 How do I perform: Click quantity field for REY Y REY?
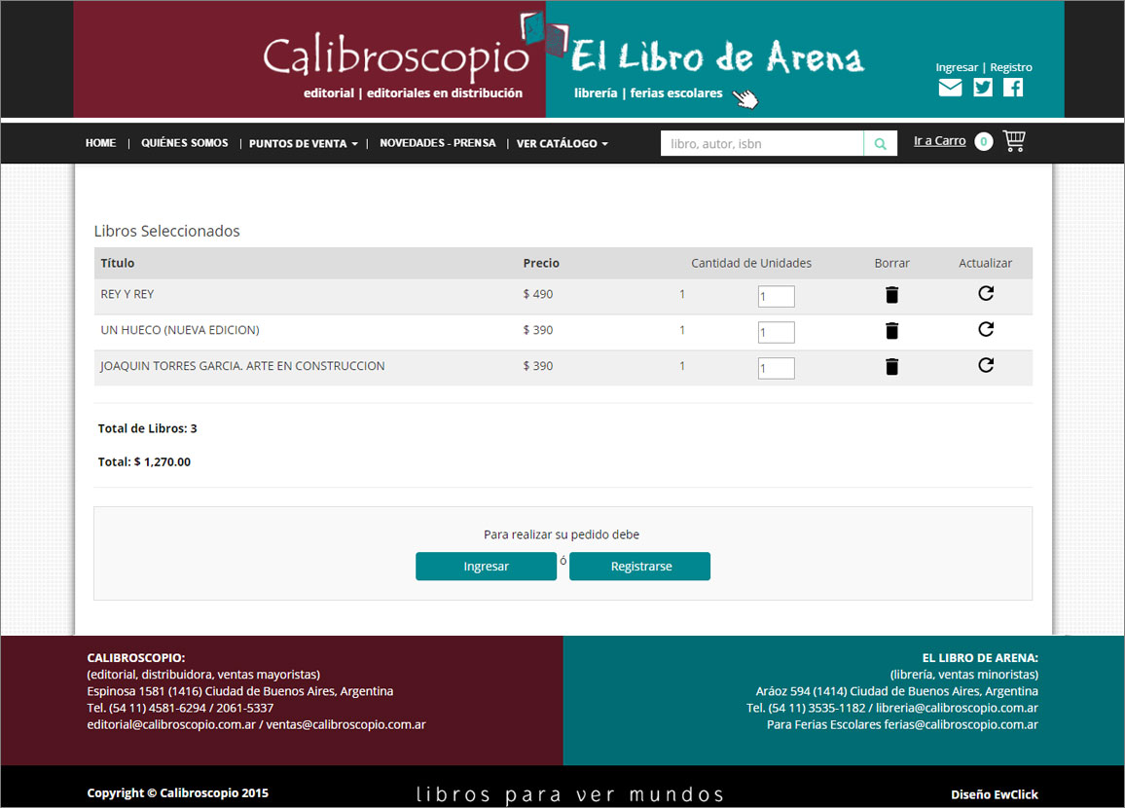[x=776, y=296]
